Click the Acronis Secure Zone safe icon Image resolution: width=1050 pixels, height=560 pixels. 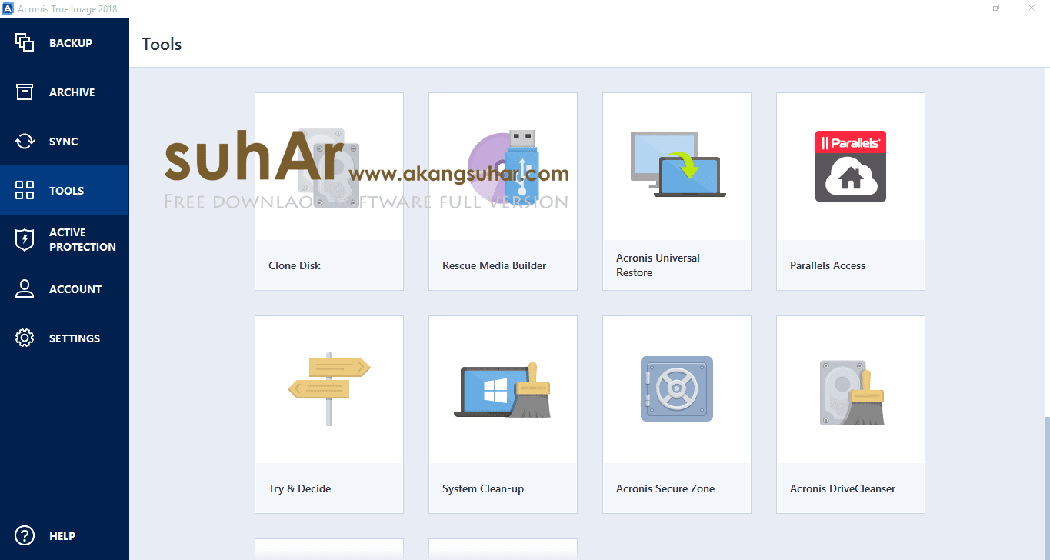tap(677, 388)
